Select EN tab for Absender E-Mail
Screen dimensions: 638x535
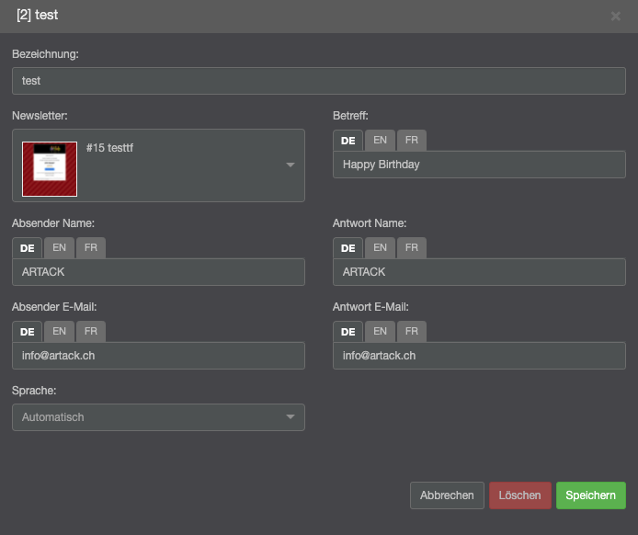(x=59, y=332)
